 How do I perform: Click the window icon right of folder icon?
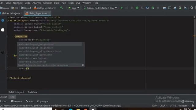click(x=170, y=8)
